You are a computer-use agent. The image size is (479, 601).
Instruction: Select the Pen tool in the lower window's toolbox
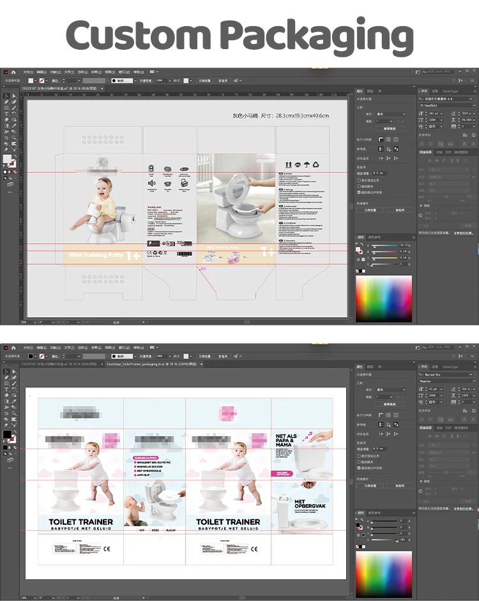coord(6,378)
